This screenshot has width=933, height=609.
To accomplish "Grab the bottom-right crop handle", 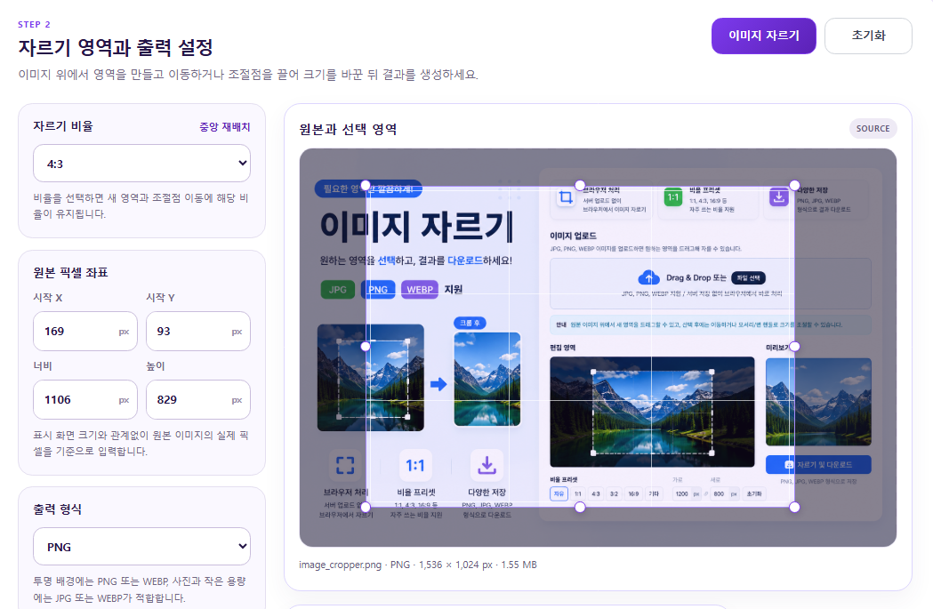I will (794, 508).
